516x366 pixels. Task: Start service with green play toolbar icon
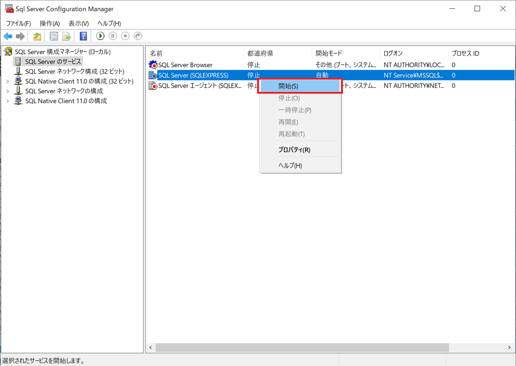(100, 36)
